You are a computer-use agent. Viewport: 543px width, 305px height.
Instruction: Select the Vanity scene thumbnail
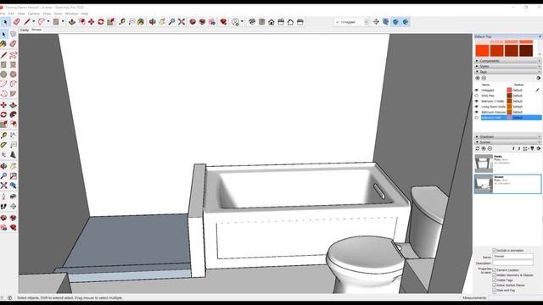pyautogui.click(x=484, y=164)
